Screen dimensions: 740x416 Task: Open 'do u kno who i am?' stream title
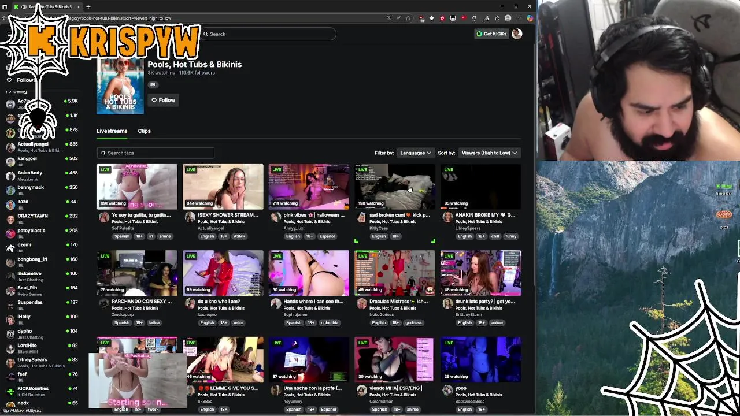click(x=219, y=302)
